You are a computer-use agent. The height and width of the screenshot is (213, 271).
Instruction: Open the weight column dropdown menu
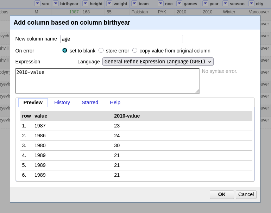click(x=109, y=4)
